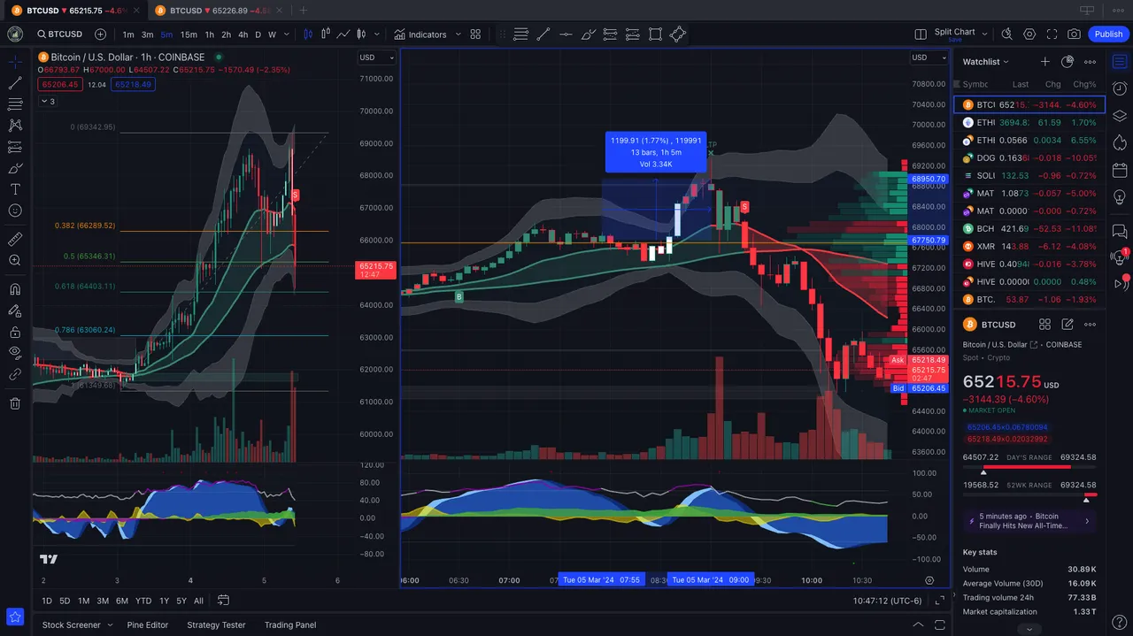
Task: Switch to the second BTCUSD 65226.89 tab
Action: tap(220, 10)
